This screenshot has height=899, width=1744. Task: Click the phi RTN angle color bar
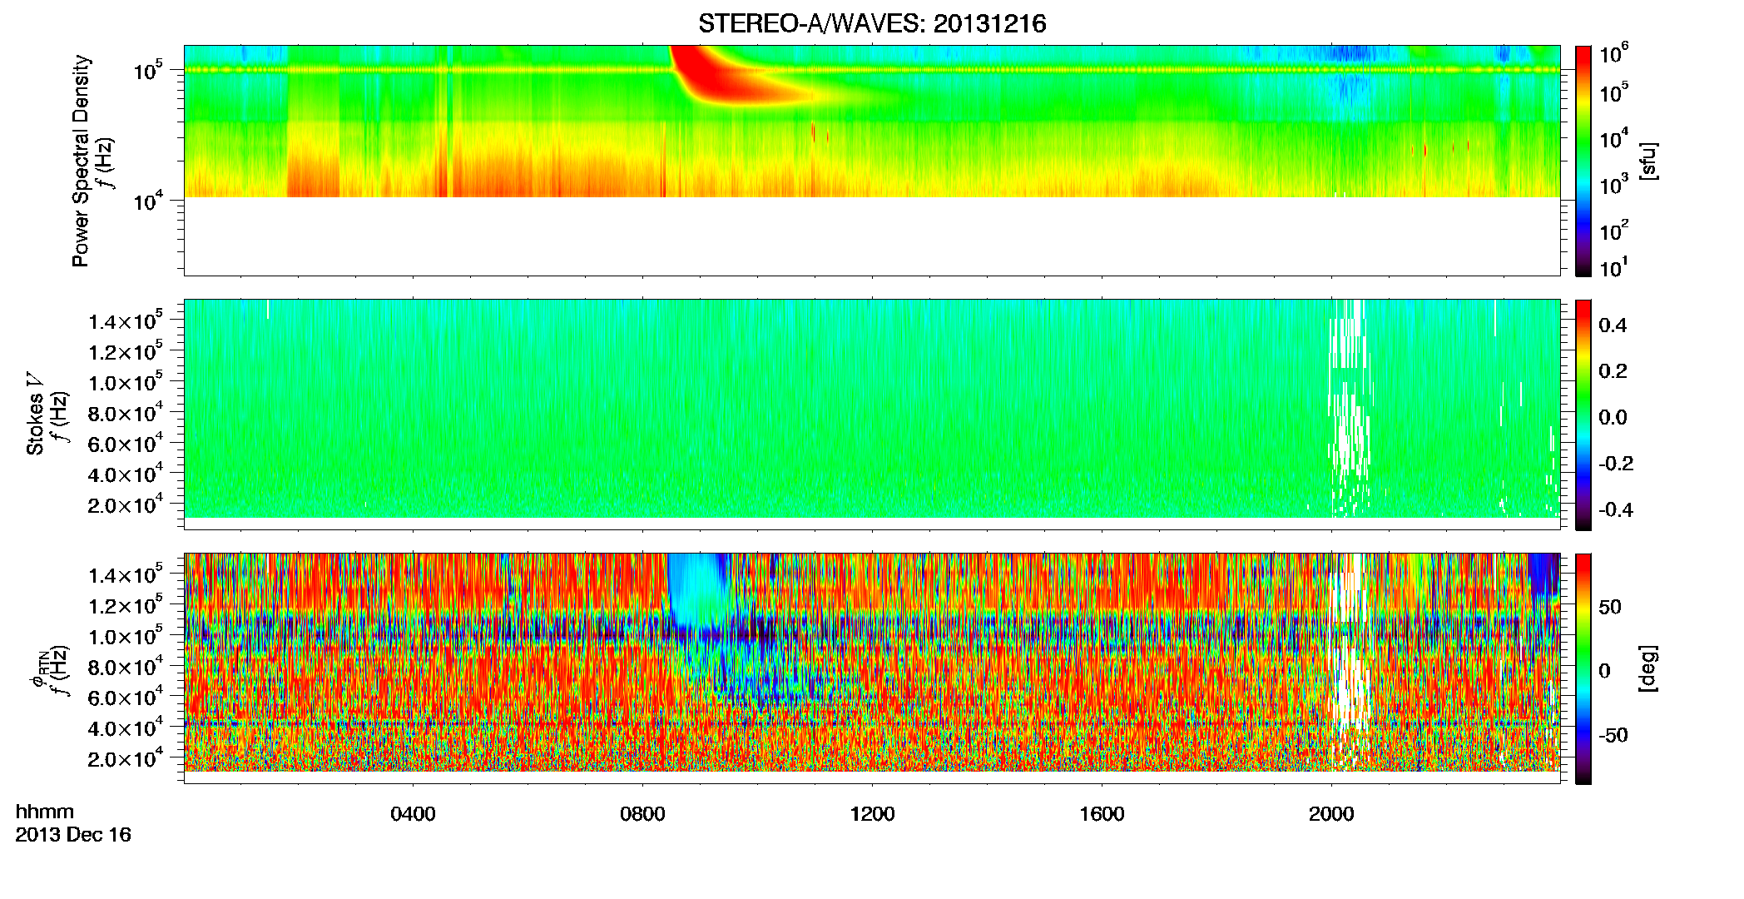1583,668
